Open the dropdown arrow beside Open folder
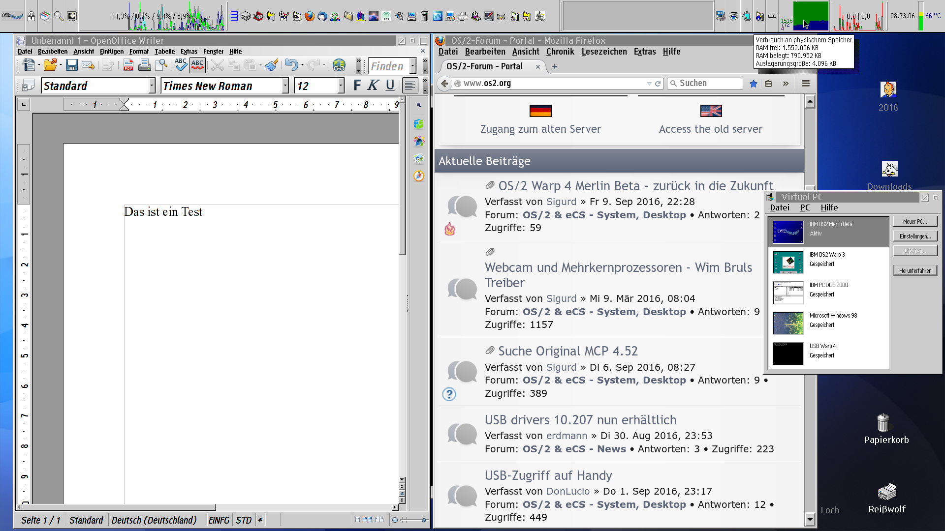Viewport: 945px width, 531px height. point(60,65)
